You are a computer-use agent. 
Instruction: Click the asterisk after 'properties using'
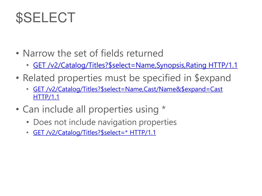[164, 108]
